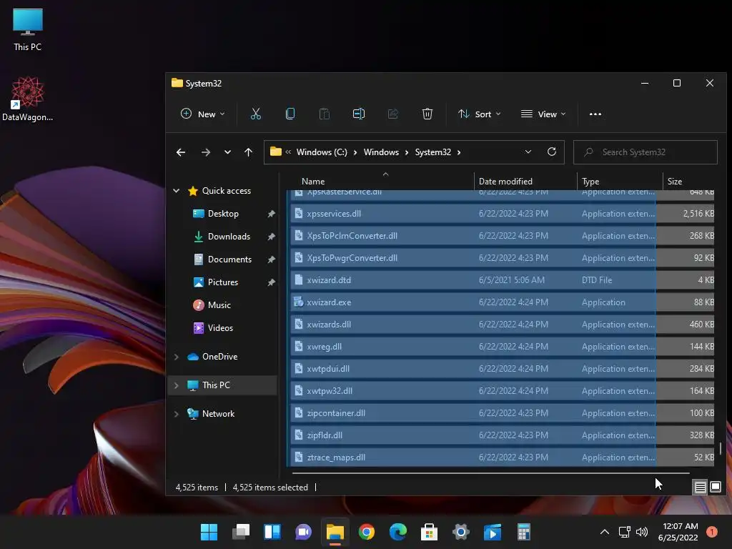Open the Windows Start button

tap(209, 532)
